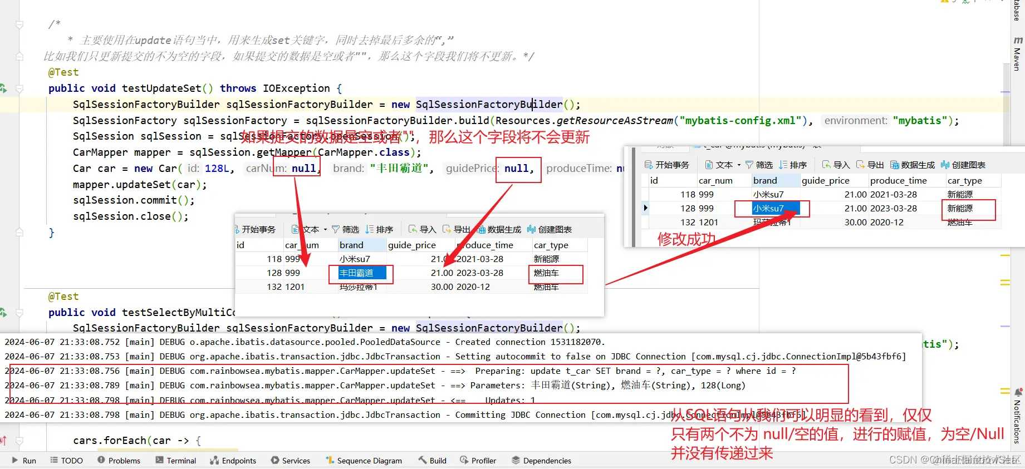The image size is (1025, 469).
Task: Select the produce_time column header in upper-right table
Action: point(907,180)
